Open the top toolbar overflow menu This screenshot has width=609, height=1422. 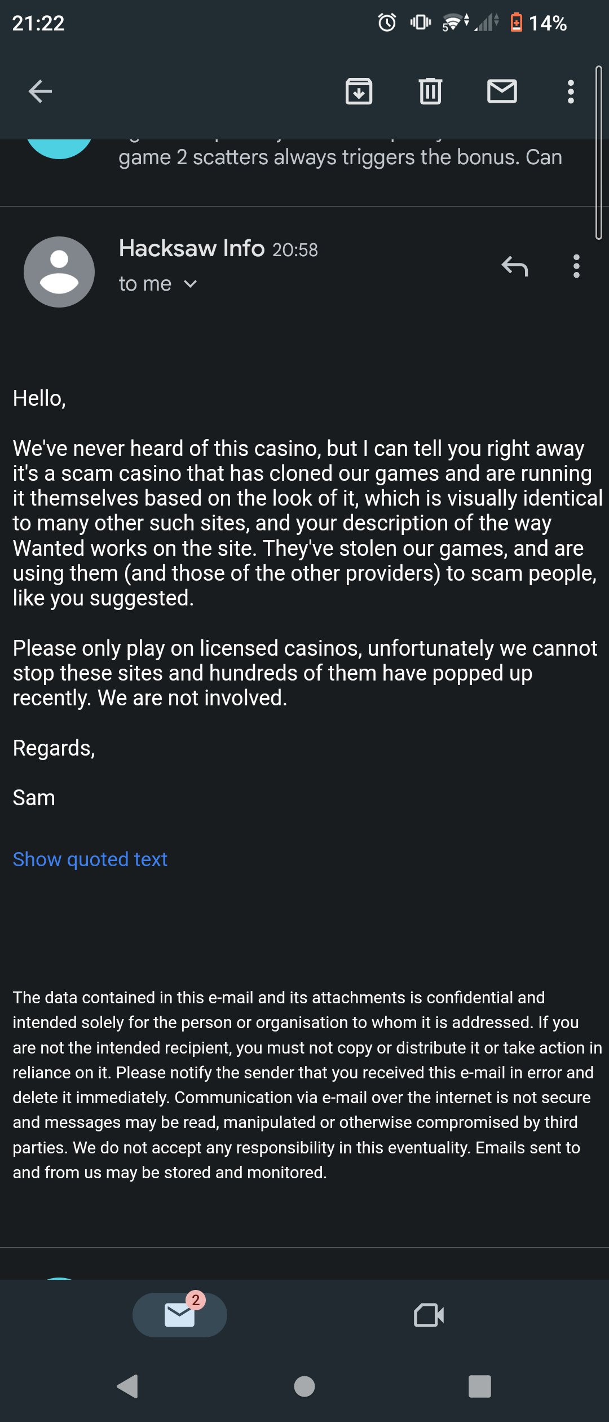pos(571,91)
